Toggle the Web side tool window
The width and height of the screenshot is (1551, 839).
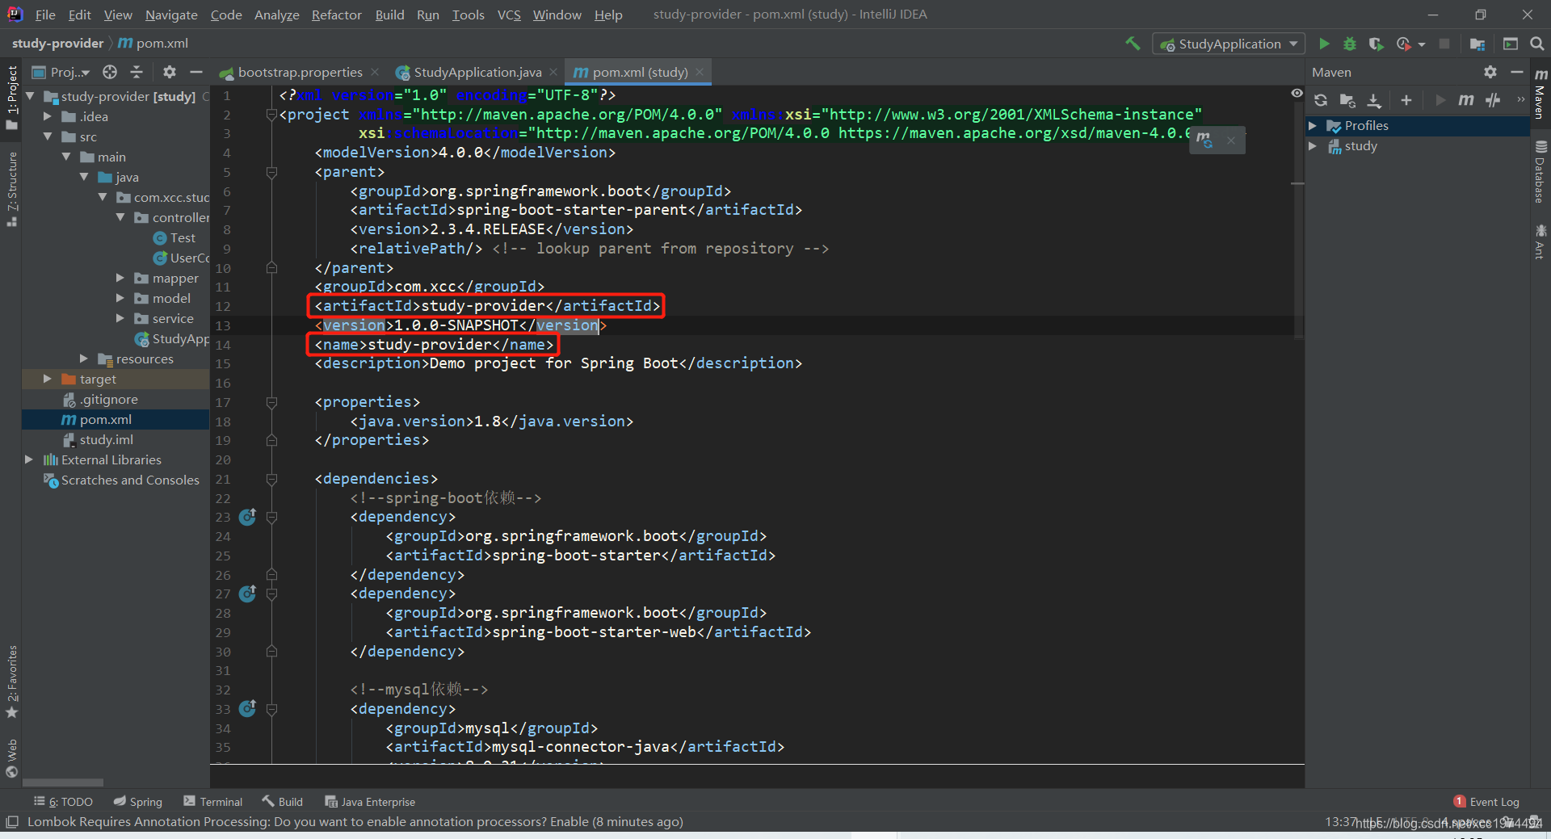click(11, 758)
